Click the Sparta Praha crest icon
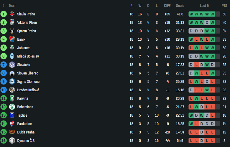Viewport: 230px width, 147px height. click(x=12, y=31)
